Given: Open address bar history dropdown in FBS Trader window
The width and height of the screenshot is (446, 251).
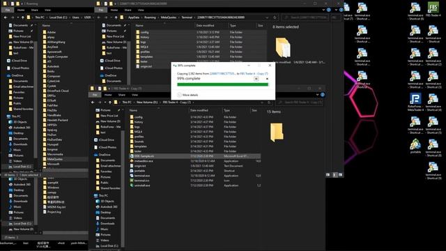Looking at the screenshot, I should 262,102.
